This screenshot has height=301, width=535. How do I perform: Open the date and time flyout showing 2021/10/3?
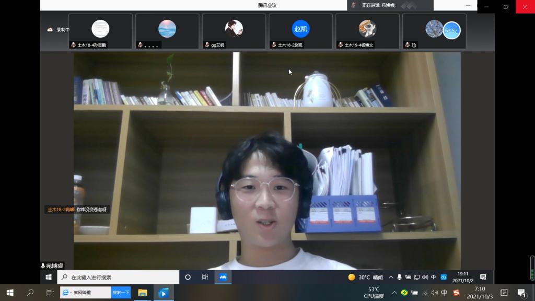tap(479, 293)
